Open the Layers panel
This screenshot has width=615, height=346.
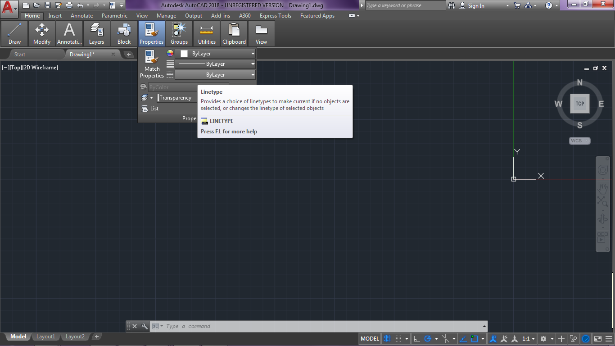coord(96,33)
